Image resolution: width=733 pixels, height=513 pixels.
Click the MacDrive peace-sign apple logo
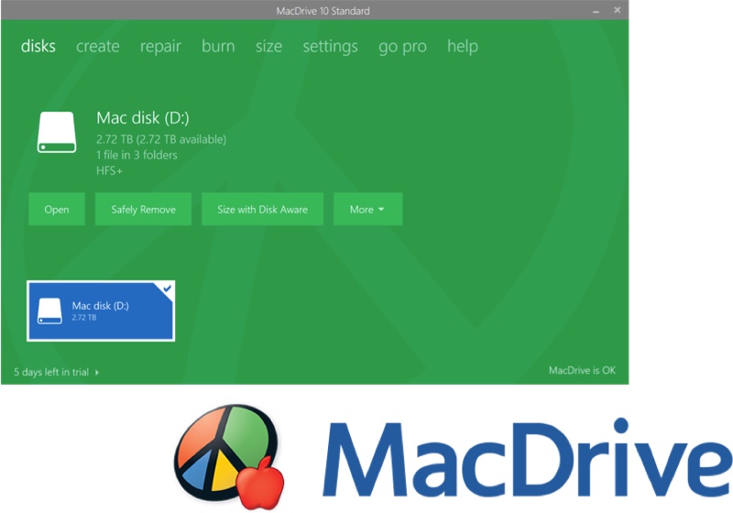229,456
